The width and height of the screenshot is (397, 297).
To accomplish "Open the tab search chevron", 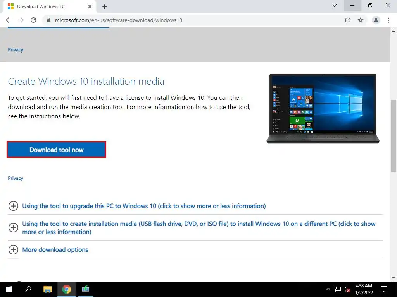I will [335, 5].
